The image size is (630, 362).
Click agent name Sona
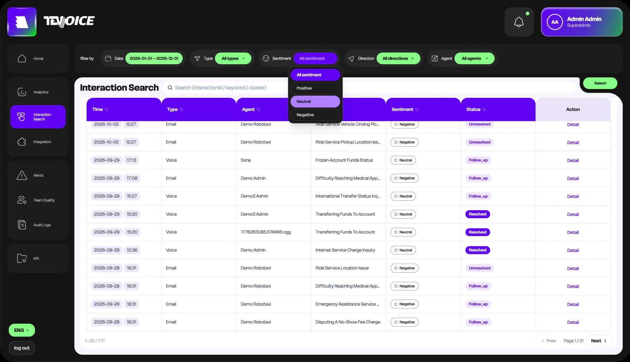246,160
